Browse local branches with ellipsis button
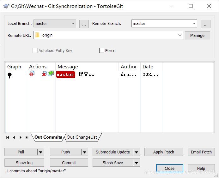Screen dimensions: 219x178 (x=84, y=24)
